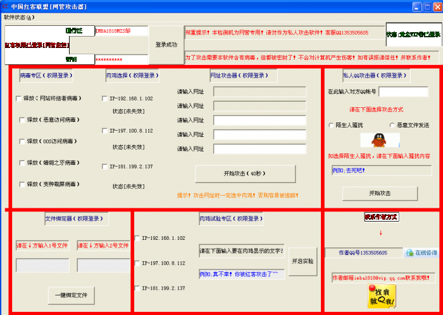Maximize the 中国红客联盟 window

coord(427,7)
